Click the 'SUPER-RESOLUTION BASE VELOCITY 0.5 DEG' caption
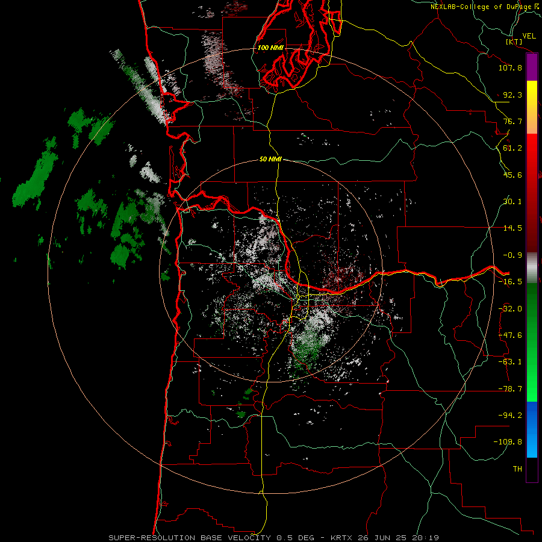The height and width of the screenshot is (542, 542). coord(211,538)
